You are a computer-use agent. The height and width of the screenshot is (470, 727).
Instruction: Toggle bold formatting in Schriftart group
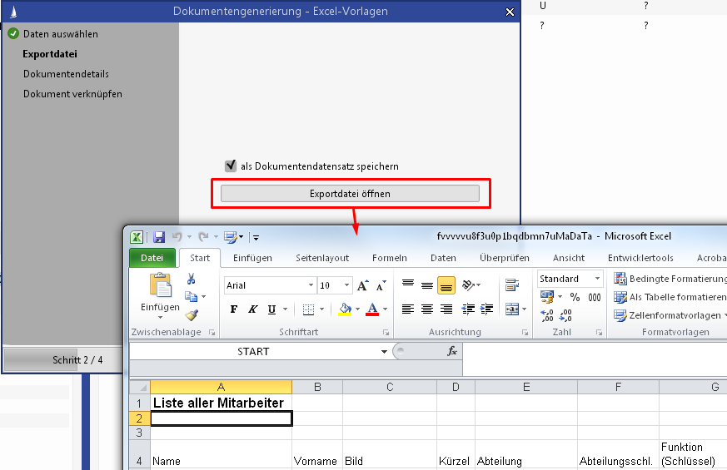[x=234, y=309]
